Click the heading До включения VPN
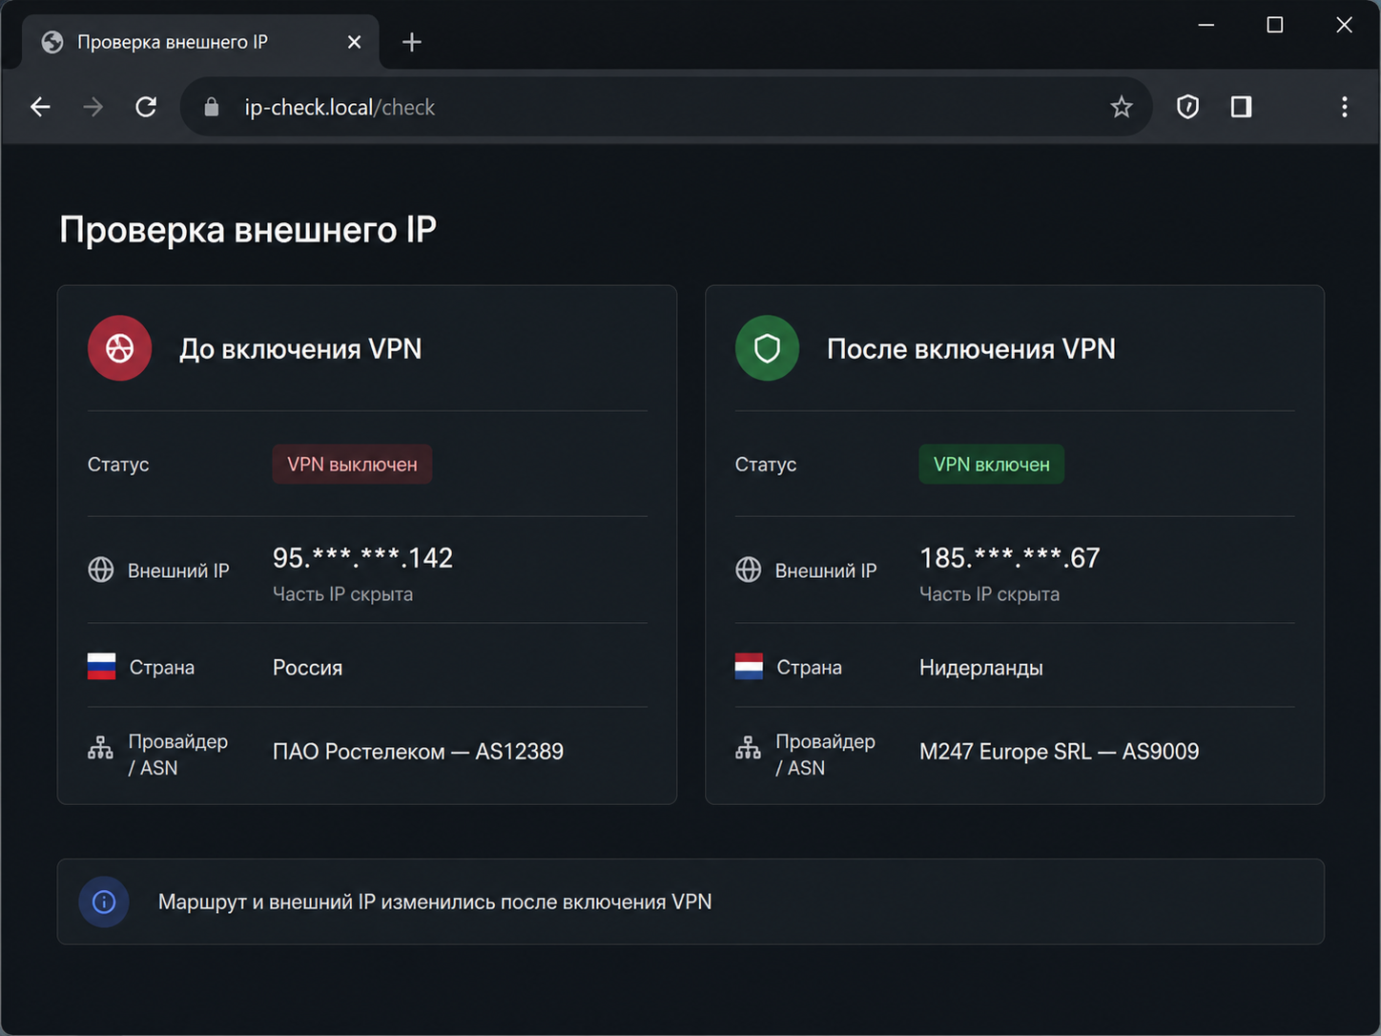The height and width of the screenshot is (1036, 1381). tap(300, 349)
